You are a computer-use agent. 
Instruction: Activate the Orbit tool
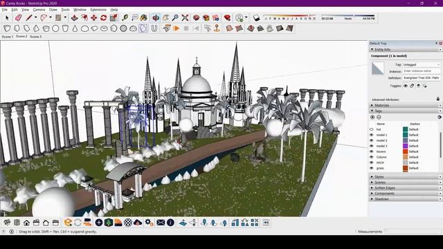coord(156,18)
